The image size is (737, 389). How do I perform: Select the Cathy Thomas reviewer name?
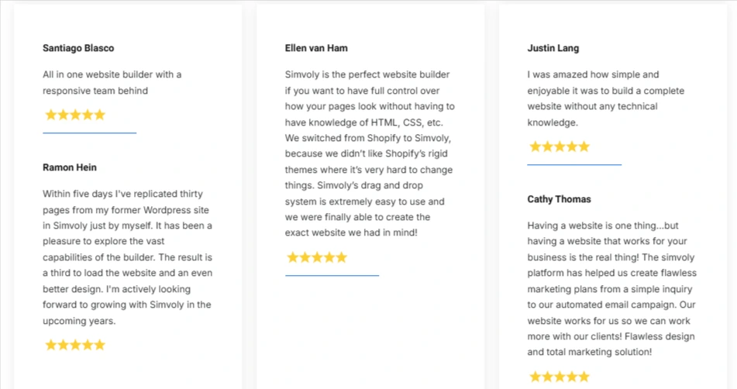(x=559, y=199)
